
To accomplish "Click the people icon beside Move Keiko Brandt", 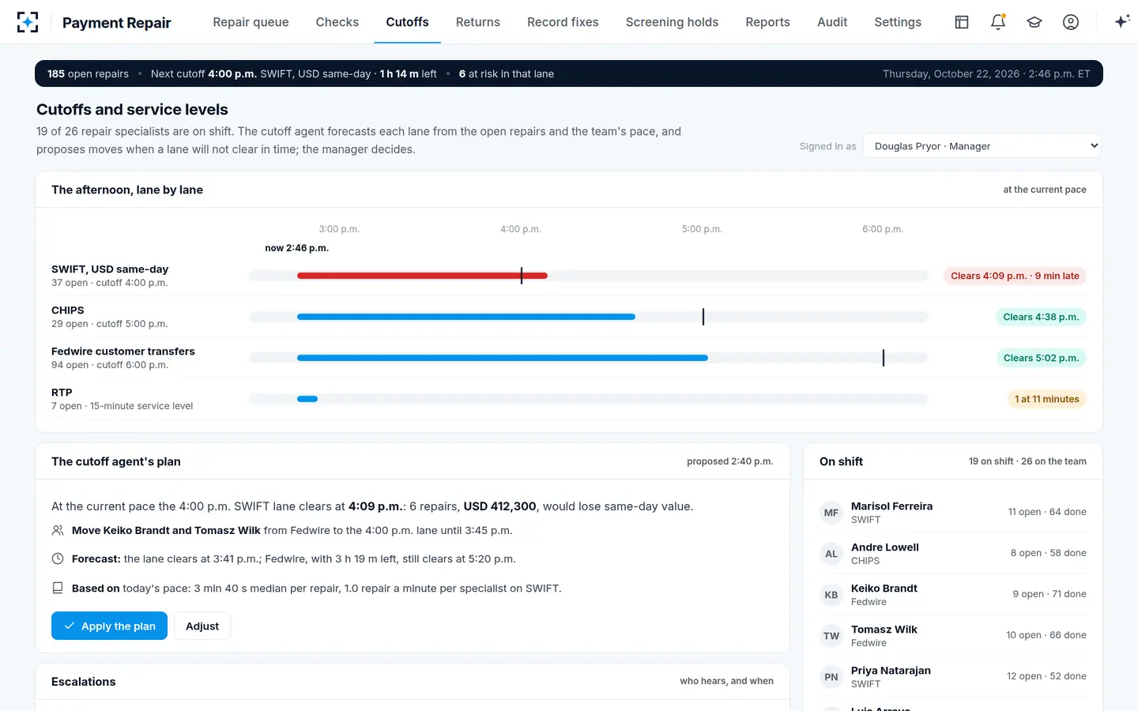I will [x=58, y=530].
